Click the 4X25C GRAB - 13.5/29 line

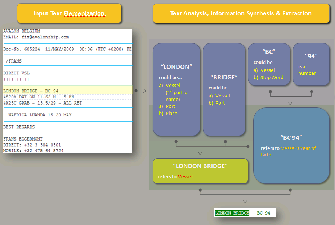click(x=43, y=103)
